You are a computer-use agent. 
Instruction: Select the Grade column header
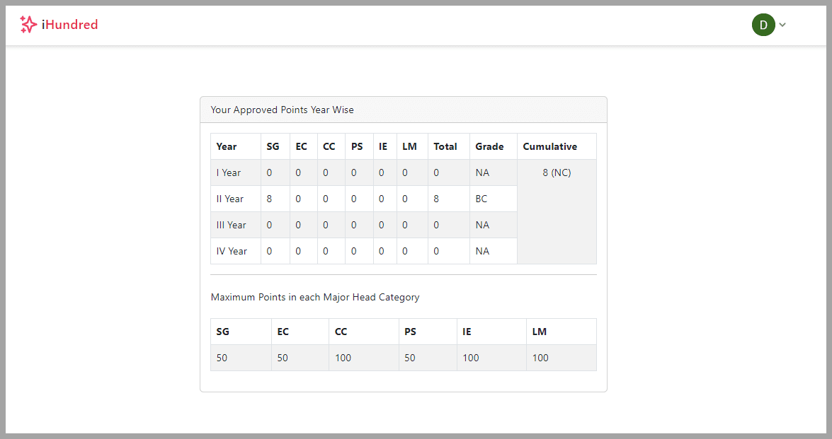click(x=489, y=146)
